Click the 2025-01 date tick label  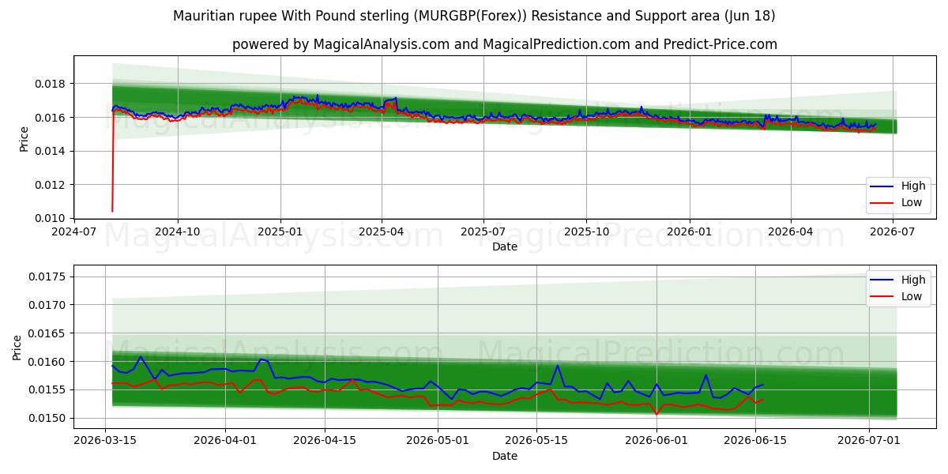pos(280,232)
